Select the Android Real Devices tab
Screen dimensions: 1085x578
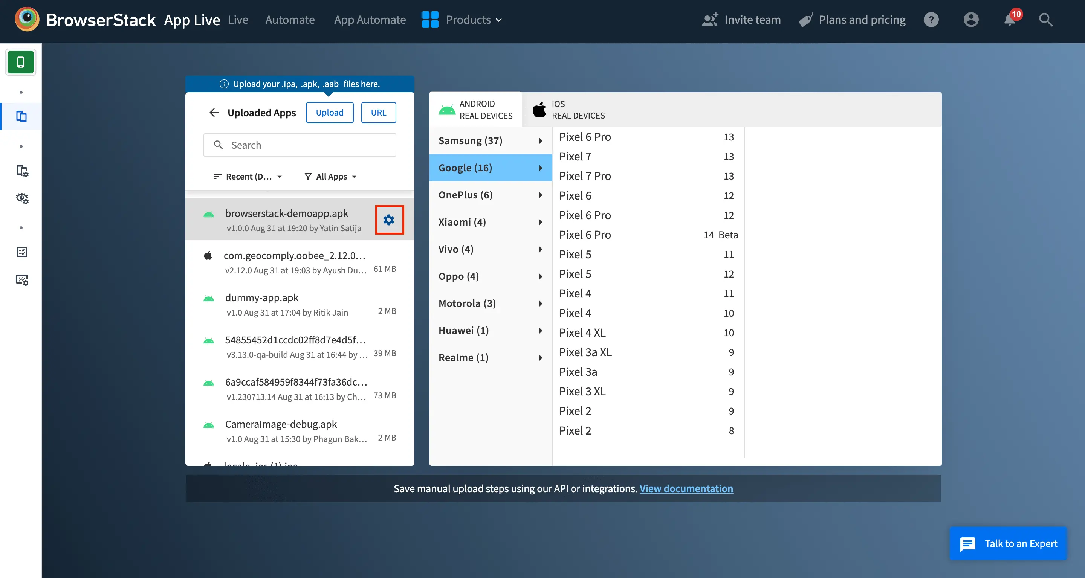[x=475, y=110]
